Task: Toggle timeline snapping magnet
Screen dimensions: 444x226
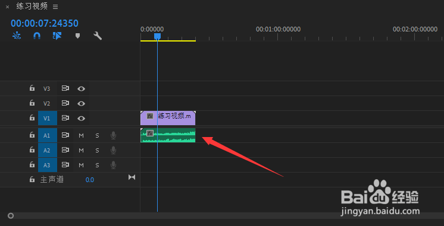Action: coord(37,36)
